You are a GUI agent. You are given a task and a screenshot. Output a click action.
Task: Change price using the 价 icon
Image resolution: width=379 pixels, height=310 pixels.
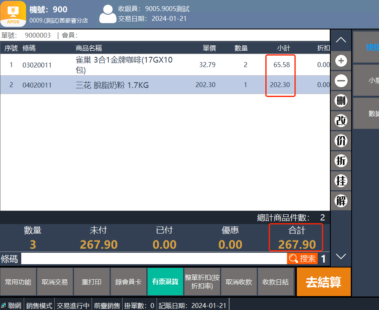341,141
